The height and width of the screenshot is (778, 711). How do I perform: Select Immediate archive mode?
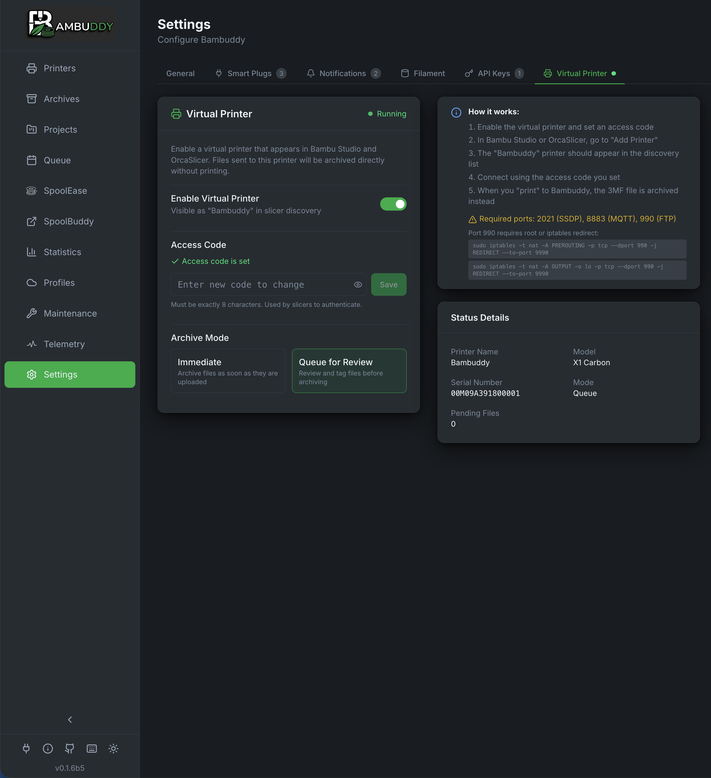coord(228,370)
